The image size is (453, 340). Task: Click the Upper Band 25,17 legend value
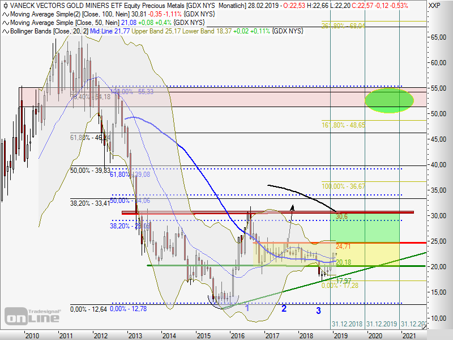(x=156, y=31)
